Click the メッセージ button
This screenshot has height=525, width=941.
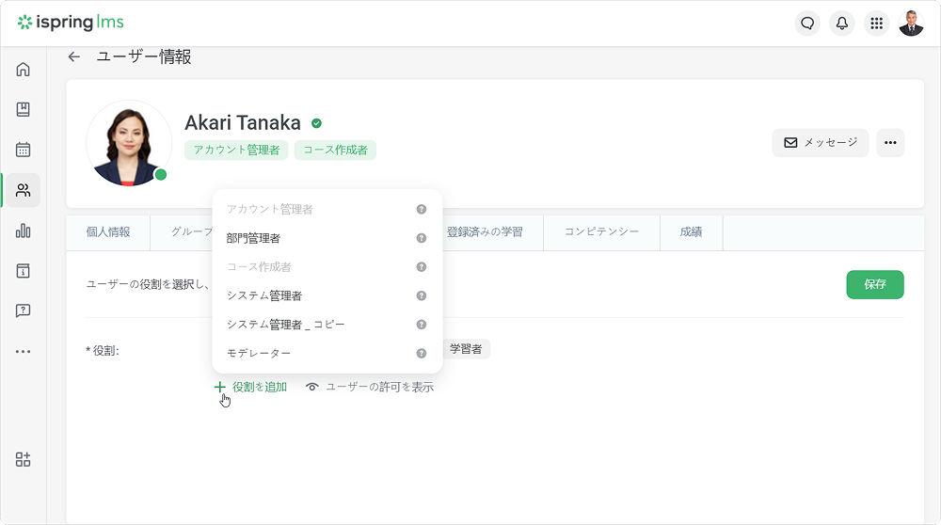[x=820, y=143]
